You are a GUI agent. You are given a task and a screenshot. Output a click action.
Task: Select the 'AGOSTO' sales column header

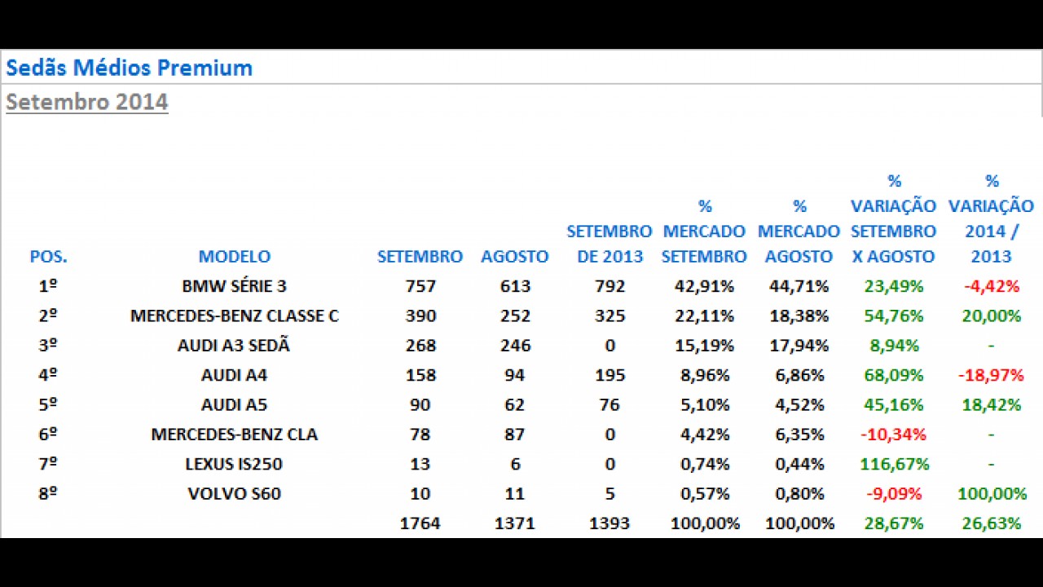coord(515,257)
